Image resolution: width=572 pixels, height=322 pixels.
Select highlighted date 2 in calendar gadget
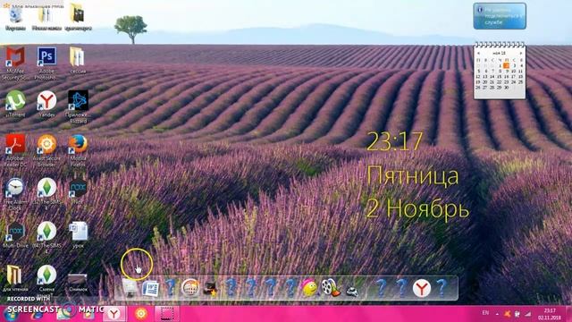tap(507, 65)
